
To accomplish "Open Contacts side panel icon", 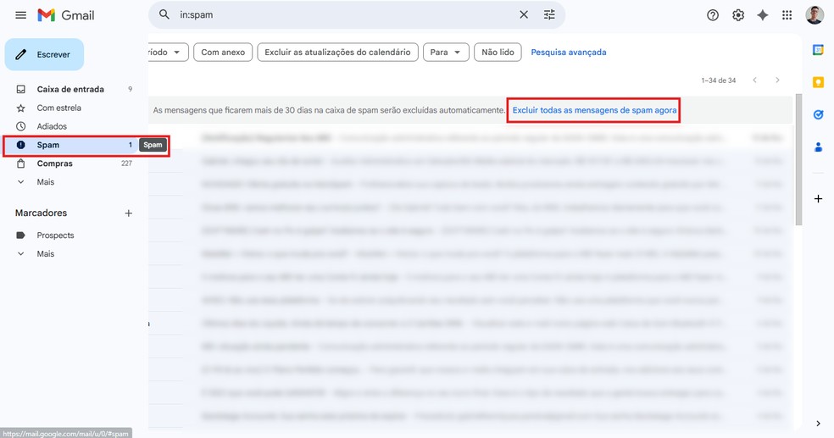I will pyautogui.click(x=818, y=147).
